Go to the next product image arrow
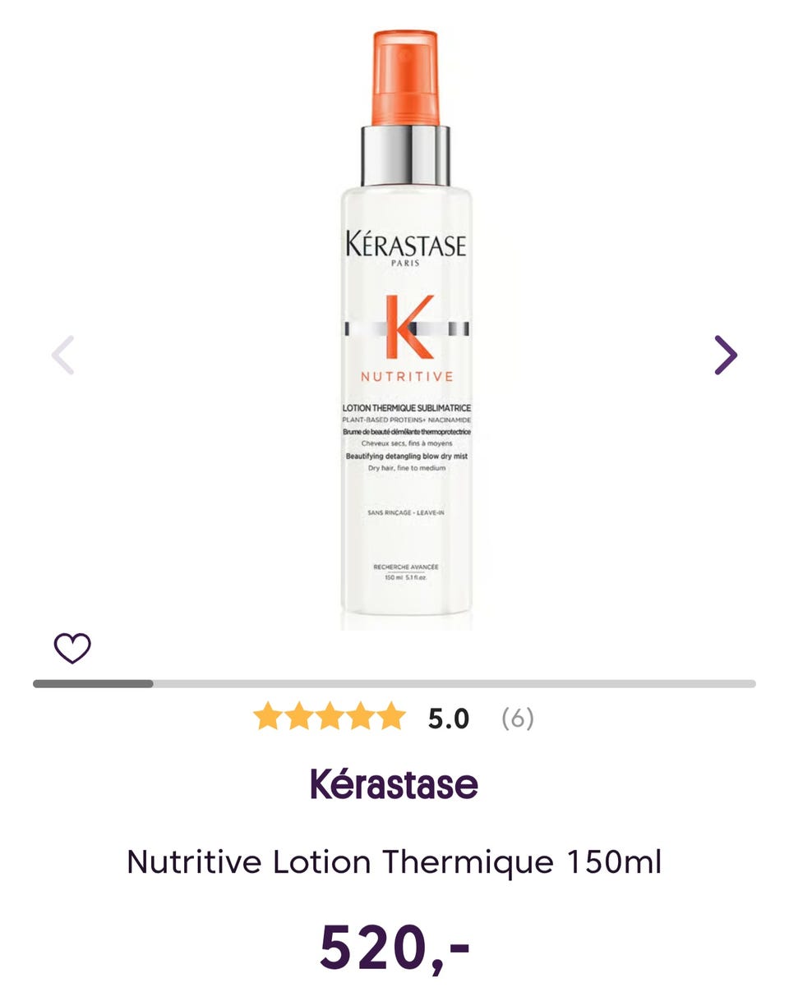Viewport: 789px width, 1001px height. (726, 355)
